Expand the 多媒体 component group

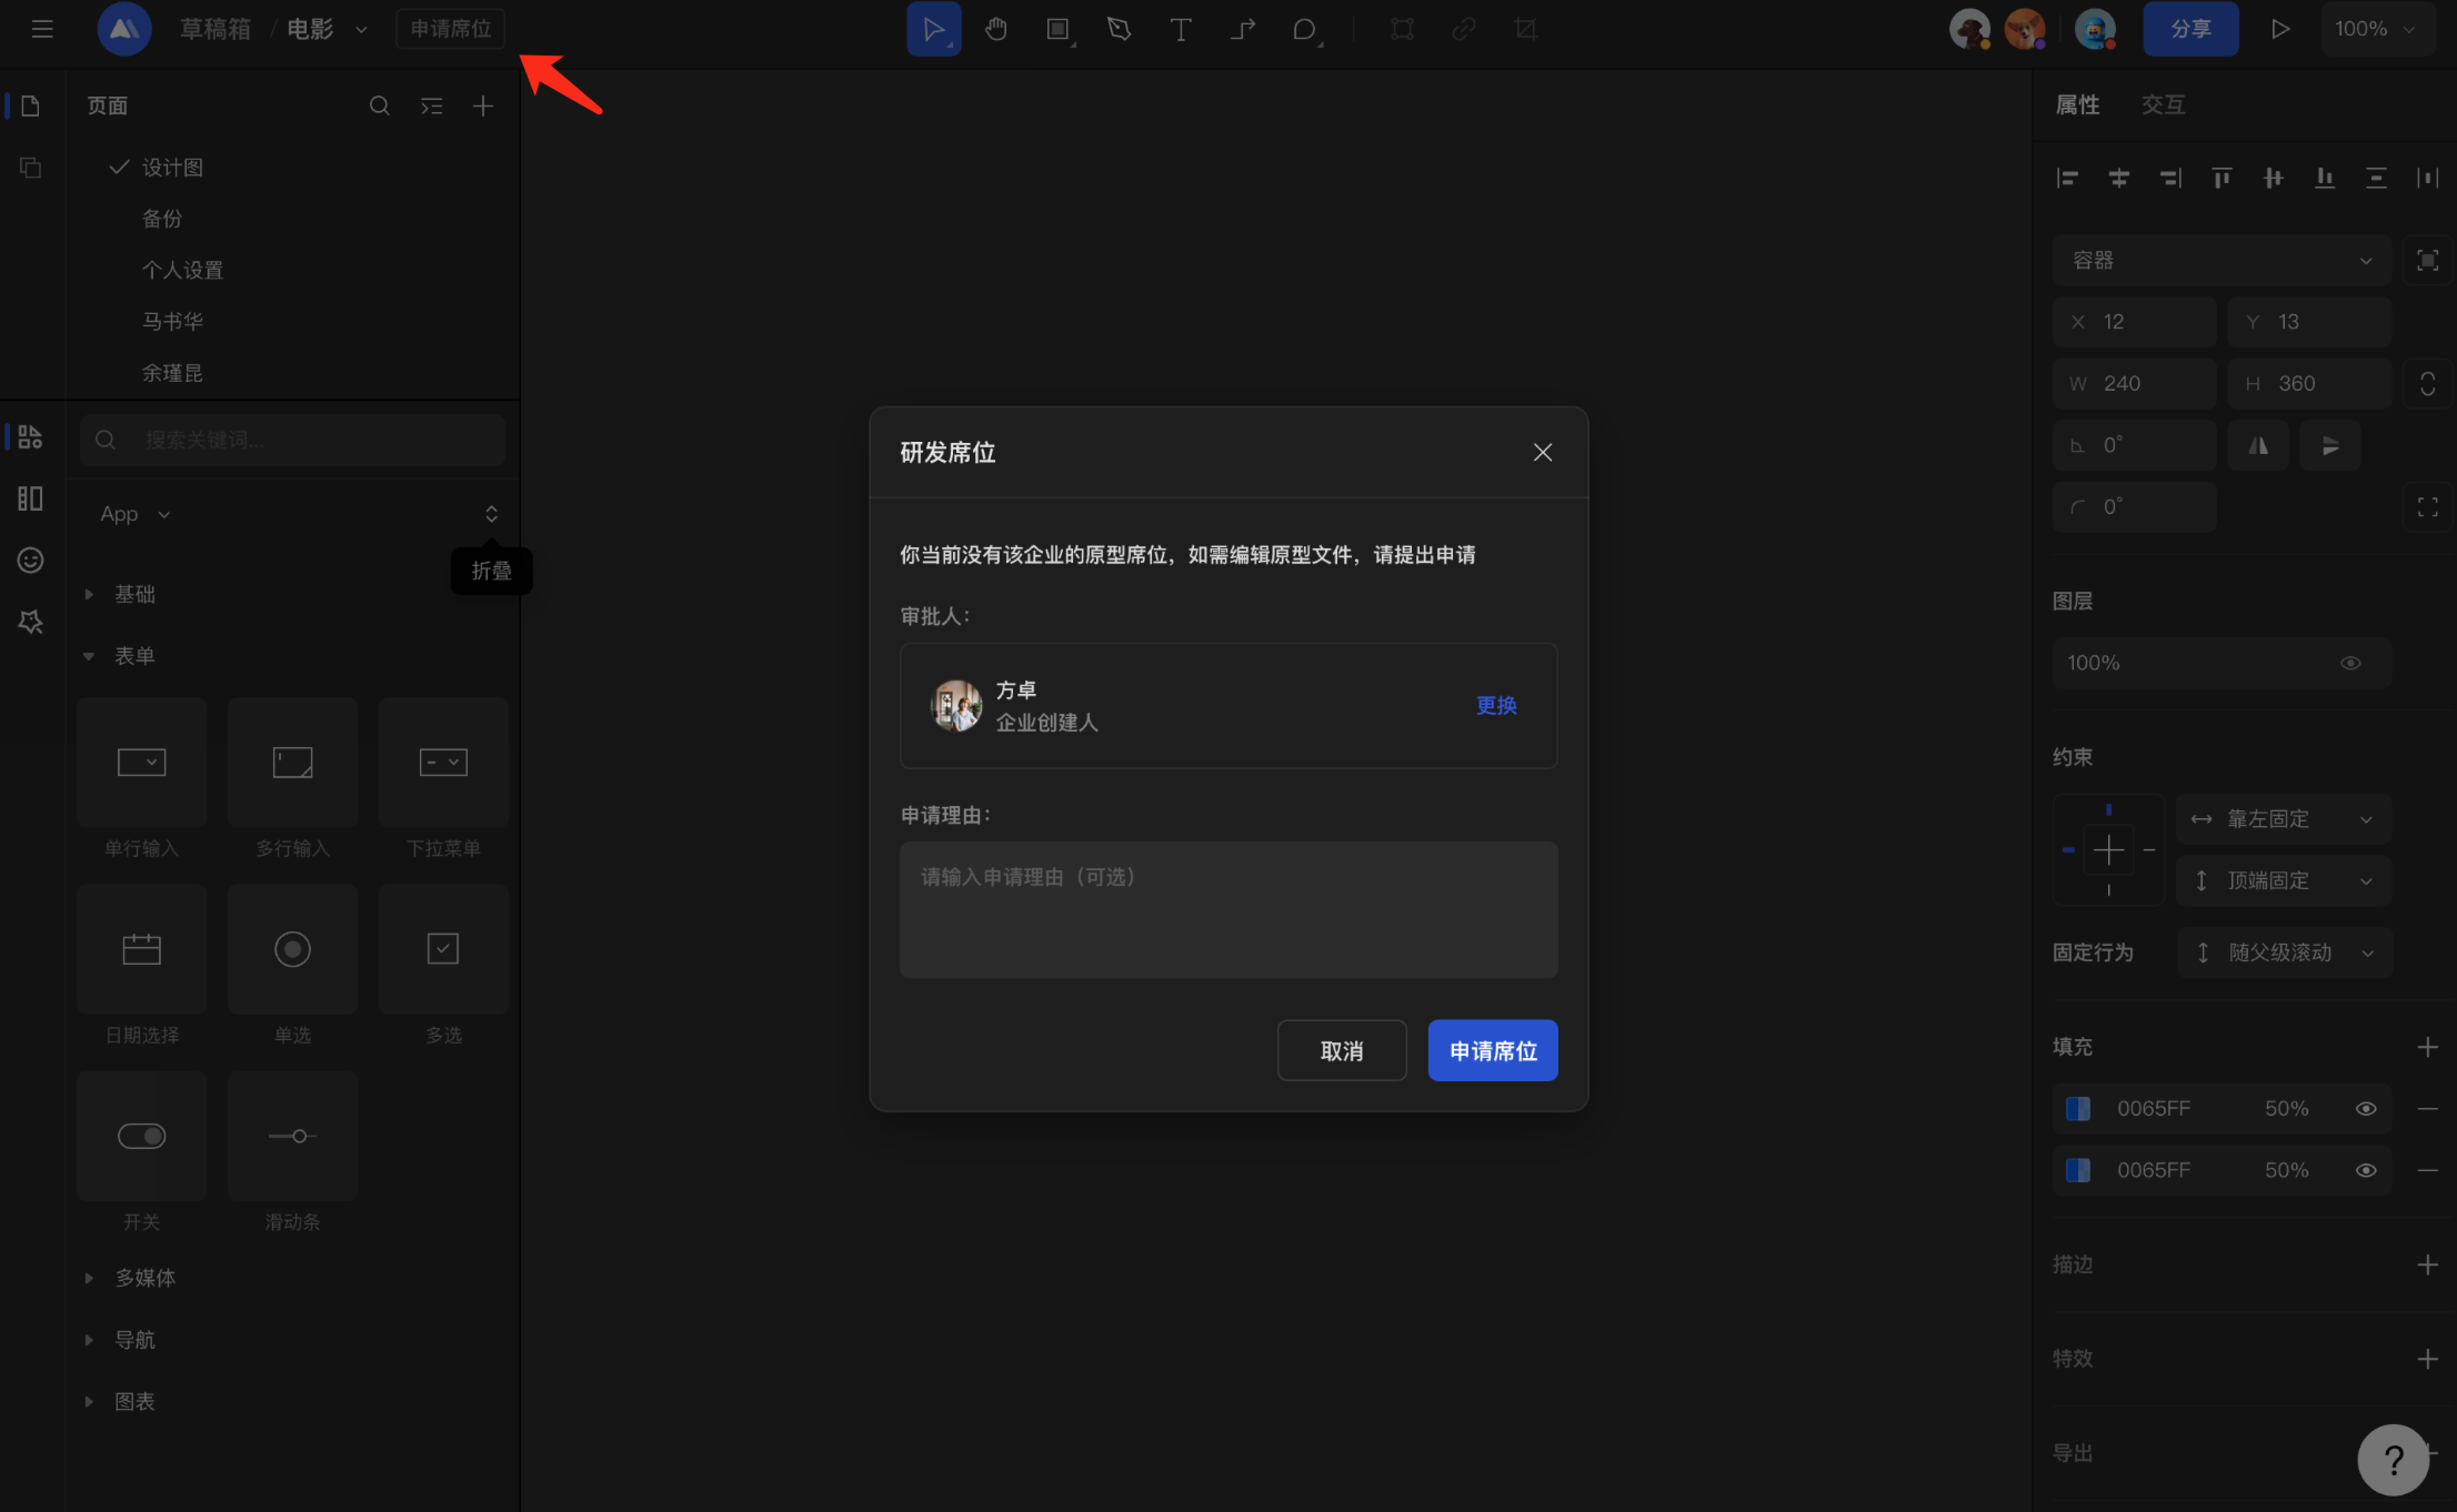tap(89, 1278)
